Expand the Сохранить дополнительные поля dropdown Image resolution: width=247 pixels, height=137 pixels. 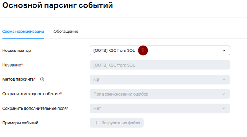pyautogui.click(x=160, y=108)
